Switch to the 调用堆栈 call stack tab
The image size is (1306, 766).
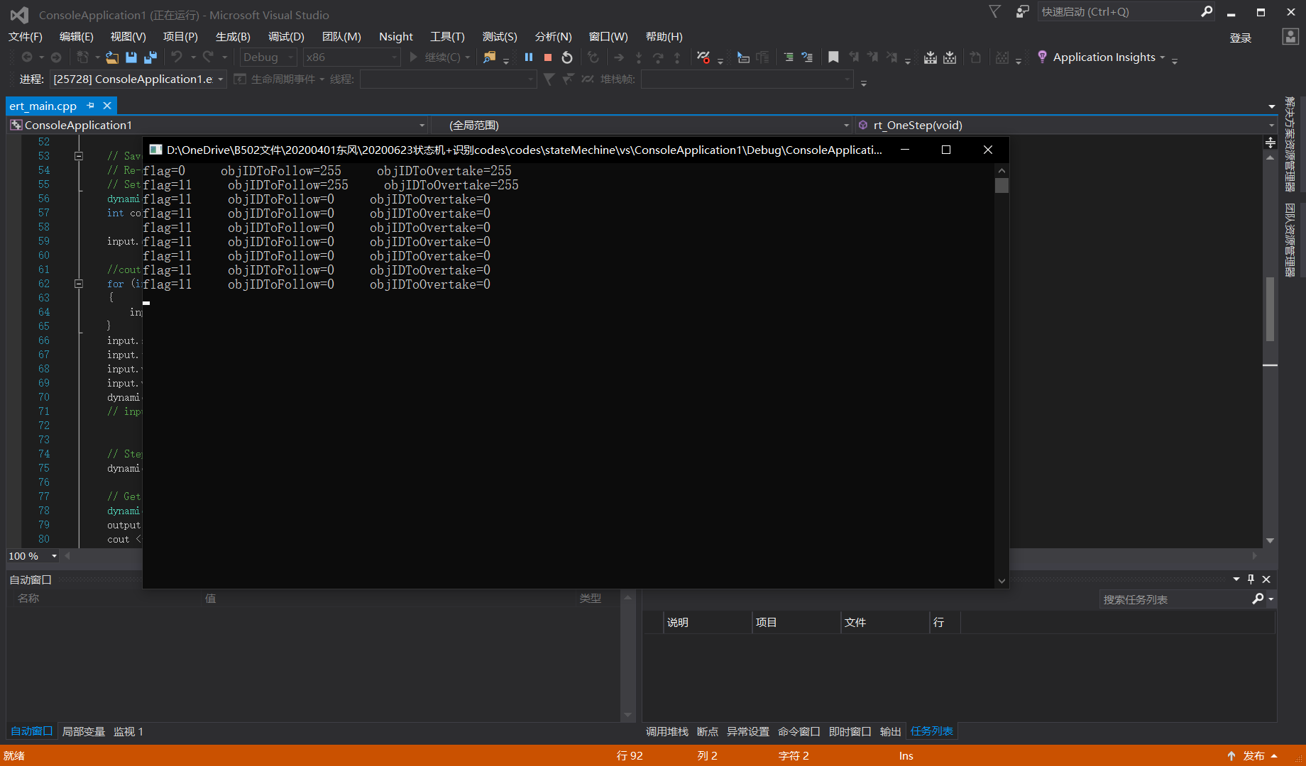666,731
